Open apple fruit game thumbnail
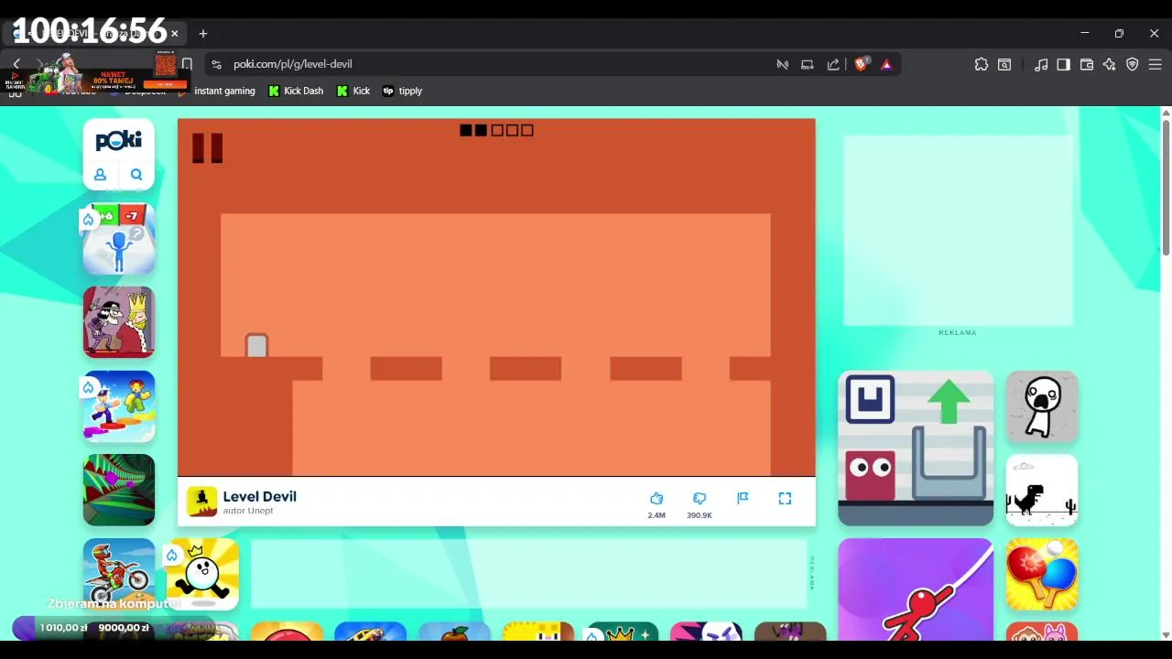The height and width of the screenshot is (659, 1172). [x=454, y=632]
